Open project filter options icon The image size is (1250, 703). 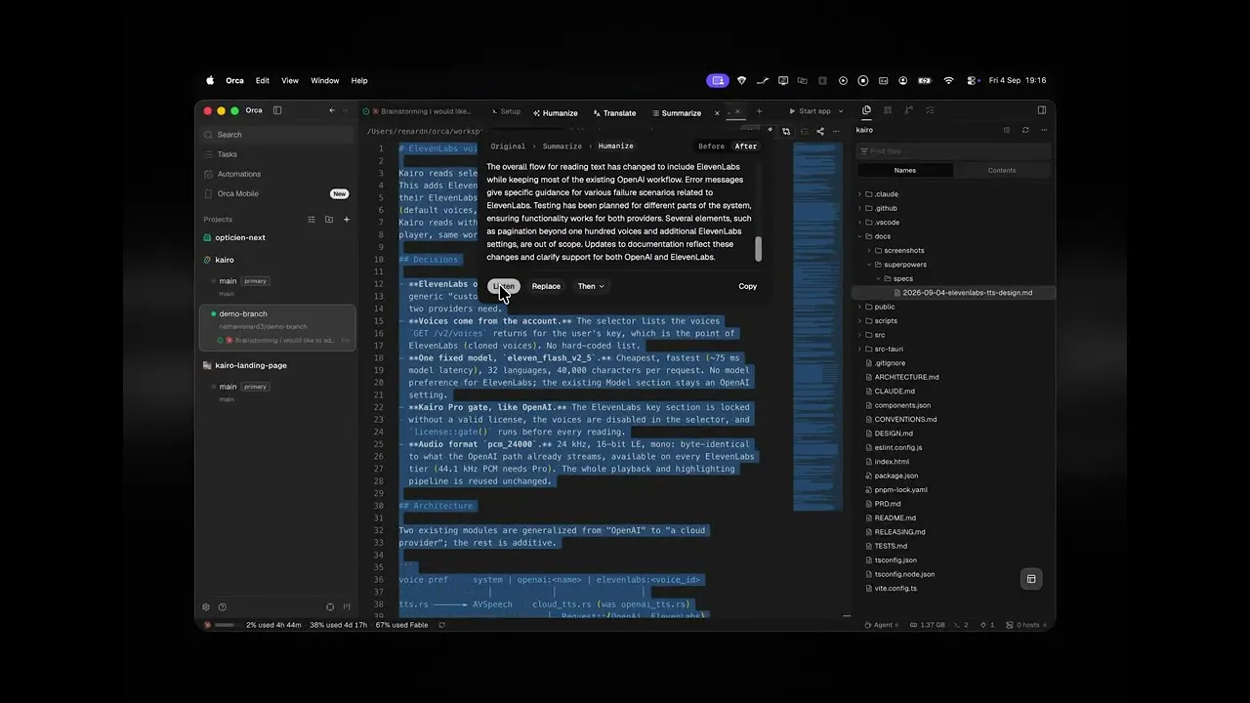tap(312, 220)
